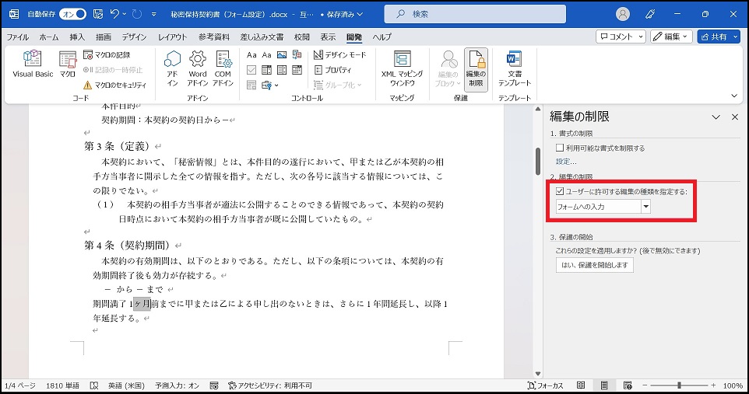Click the save icon in title bar
This screenshot has width=749, height=394.
click(98, 14)
